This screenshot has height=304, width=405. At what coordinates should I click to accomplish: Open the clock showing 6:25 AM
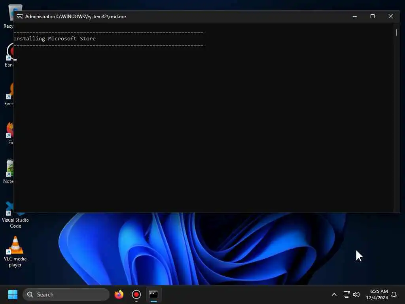tap(377, 294)
